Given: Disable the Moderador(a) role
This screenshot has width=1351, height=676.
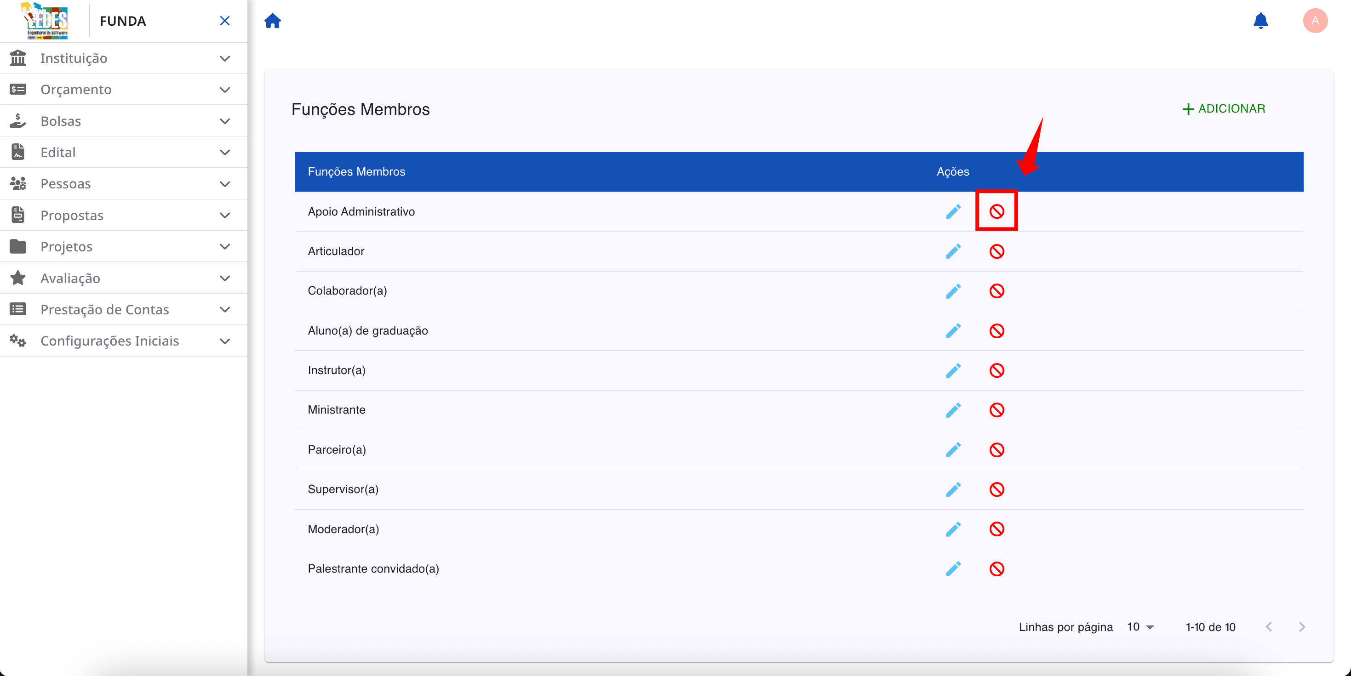Looking at the screenshot, I should pos(996,529).
